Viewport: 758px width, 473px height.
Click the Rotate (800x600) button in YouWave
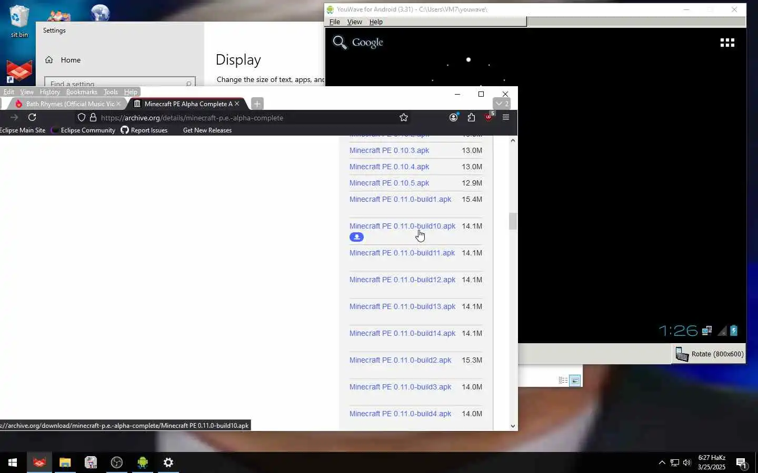[x=709, y=354]
